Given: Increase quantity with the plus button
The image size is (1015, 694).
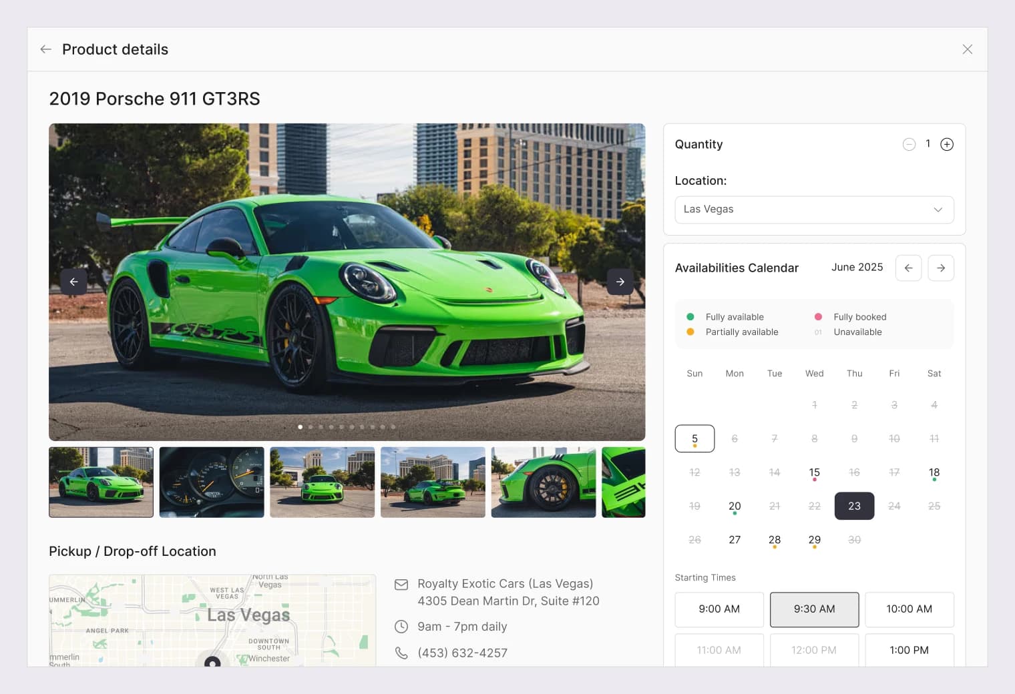Looking at the screenshot, I should (x=947, y=144).
